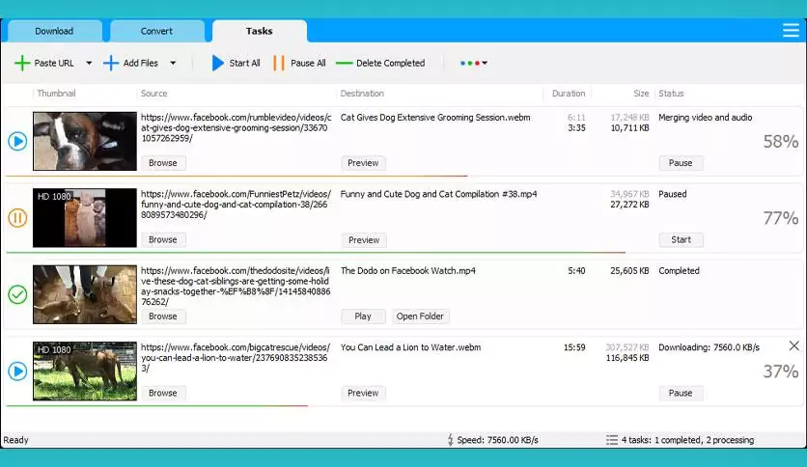The height and width of the screenshot is (467, 807).
Task: Toggle play state icon of Lion video task
Action: 17,371
